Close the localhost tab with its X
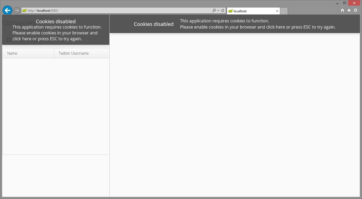 pos(277,11)
